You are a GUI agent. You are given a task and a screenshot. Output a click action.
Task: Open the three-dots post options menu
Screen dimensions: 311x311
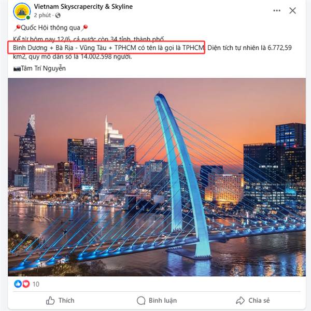click(x=277, y=11)
